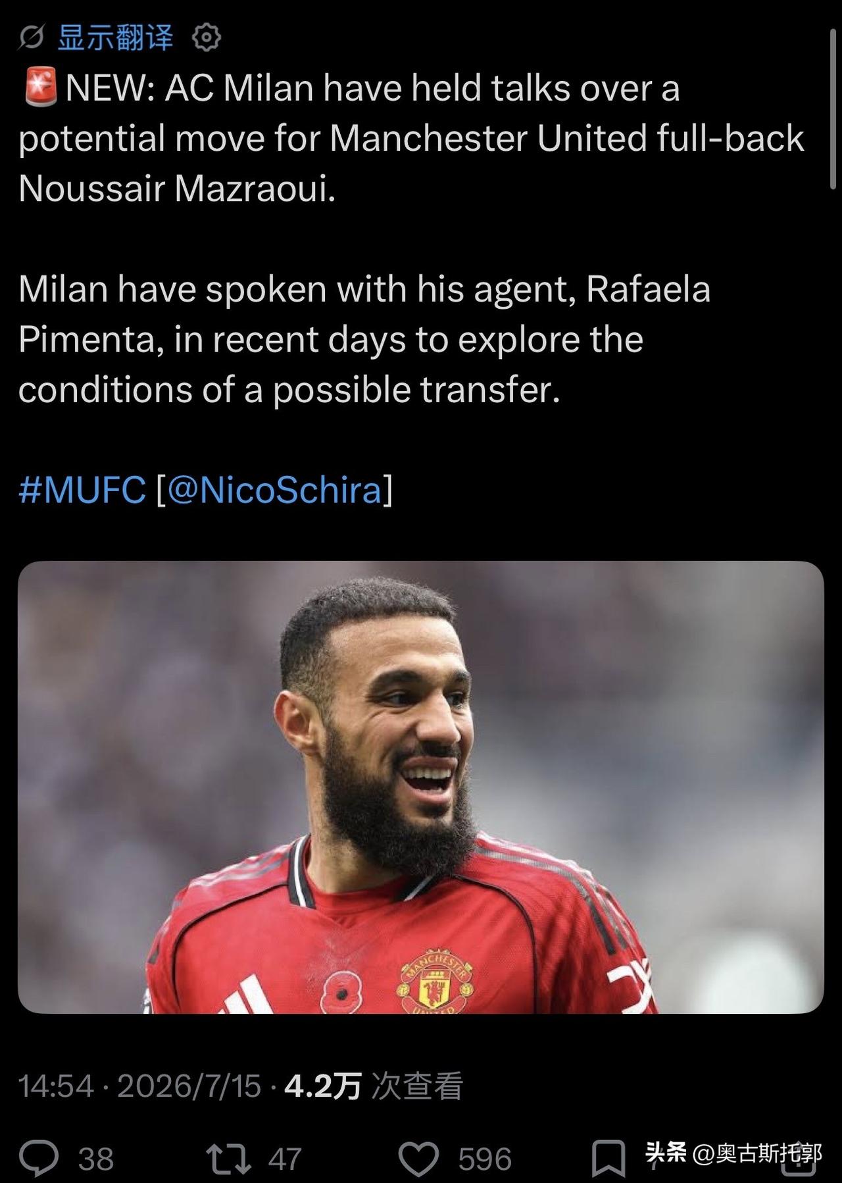Screen dimensions: 842x1183
Task: Click the red siren emoji
Action: [41, 88]
